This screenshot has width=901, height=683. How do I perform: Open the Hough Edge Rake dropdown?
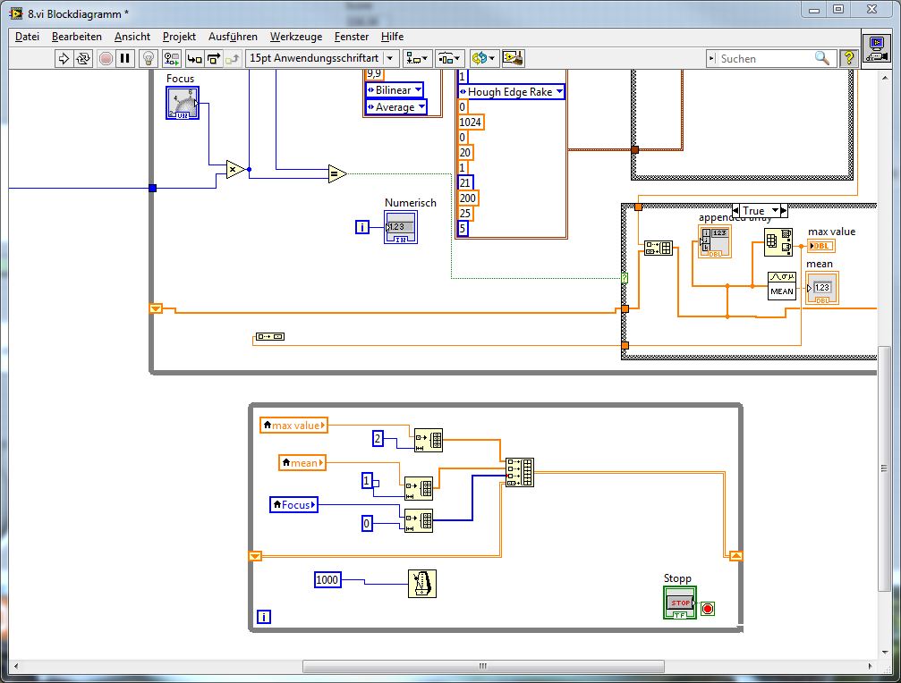pyautogui.click(x=511, y=91)
